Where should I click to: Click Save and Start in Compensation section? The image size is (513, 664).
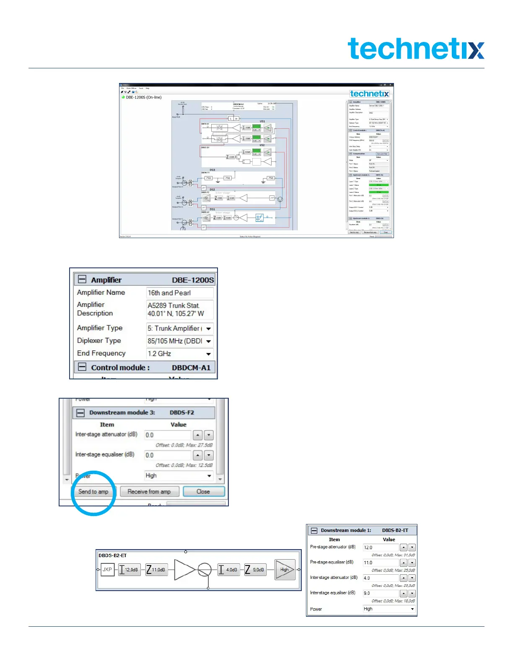click(x=382, y=154)
